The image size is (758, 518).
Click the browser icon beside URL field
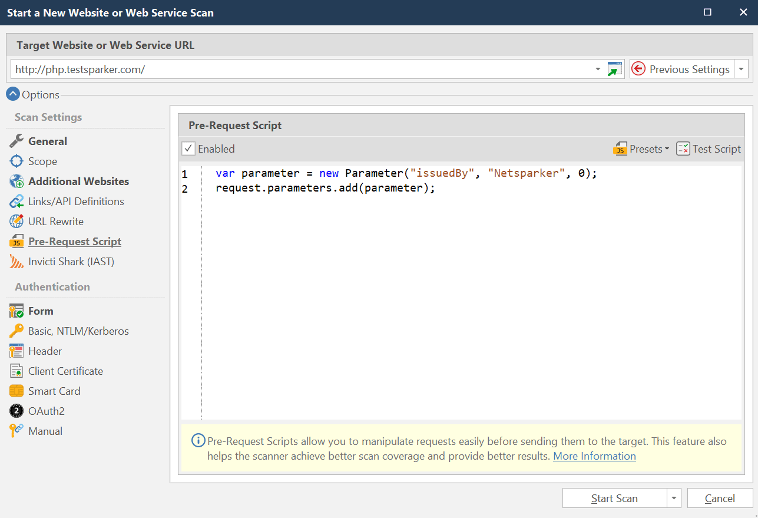[x=615, y=69]
